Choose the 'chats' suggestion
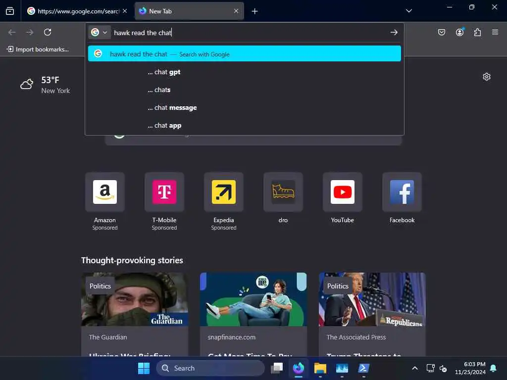The width and height of the screenshot is (507, 380). point(245,90)
